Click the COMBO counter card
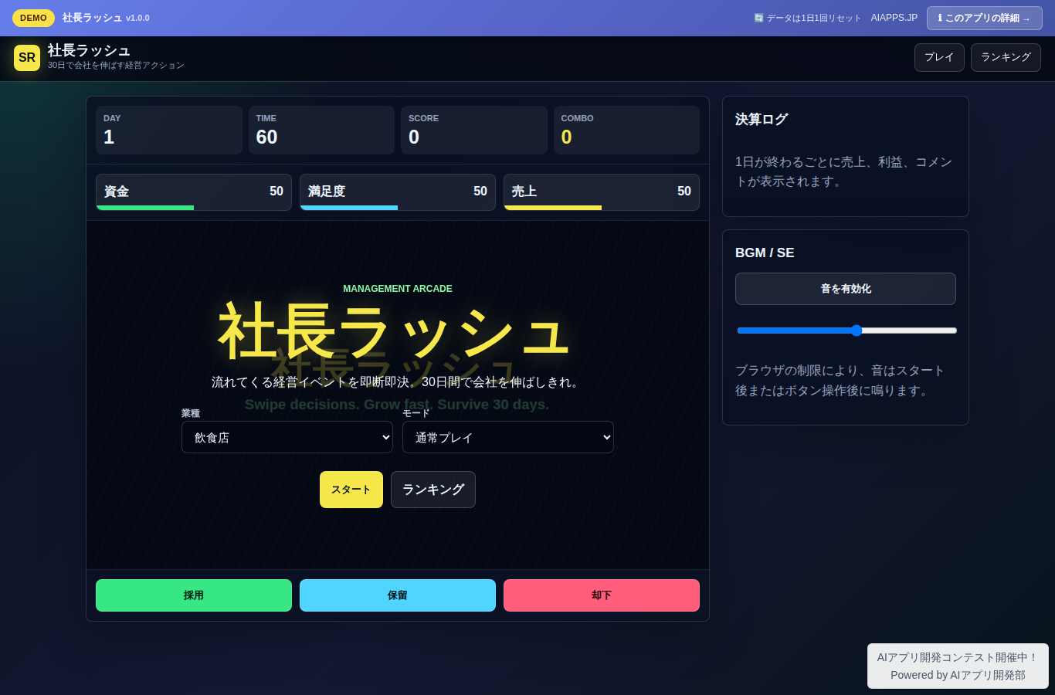This screenshot has height=695, width=1055. [x=626, y=131]
